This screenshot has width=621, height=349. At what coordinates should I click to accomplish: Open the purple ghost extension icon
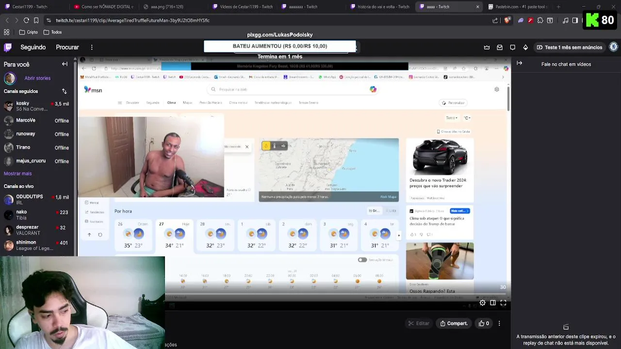click(x=521, y=20)
